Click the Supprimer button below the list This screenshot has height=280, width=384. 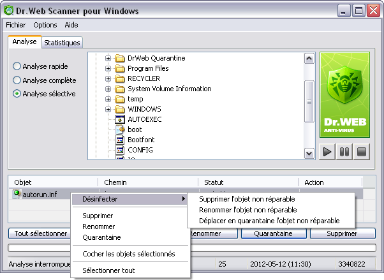343,233
